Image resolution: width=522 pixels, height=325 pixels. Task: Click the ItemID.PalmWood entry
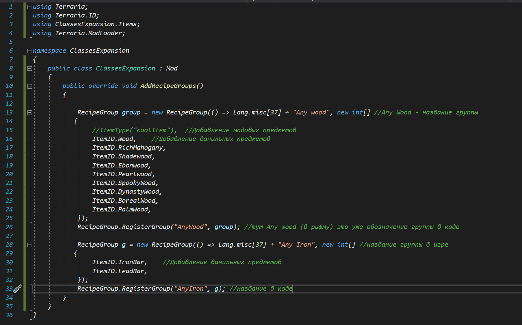[x=121, y=209]
